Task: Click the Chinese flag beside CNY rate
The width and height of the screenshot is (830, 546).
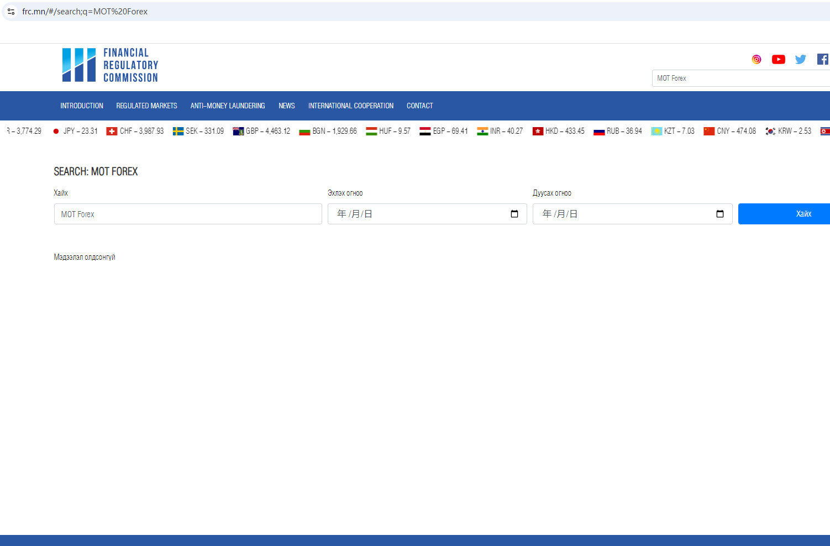Action: pyautogui.click(x=708, y=132)
